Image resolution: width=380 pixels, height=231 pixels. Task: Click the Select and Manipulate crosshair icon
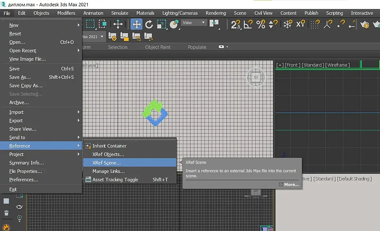118,24
